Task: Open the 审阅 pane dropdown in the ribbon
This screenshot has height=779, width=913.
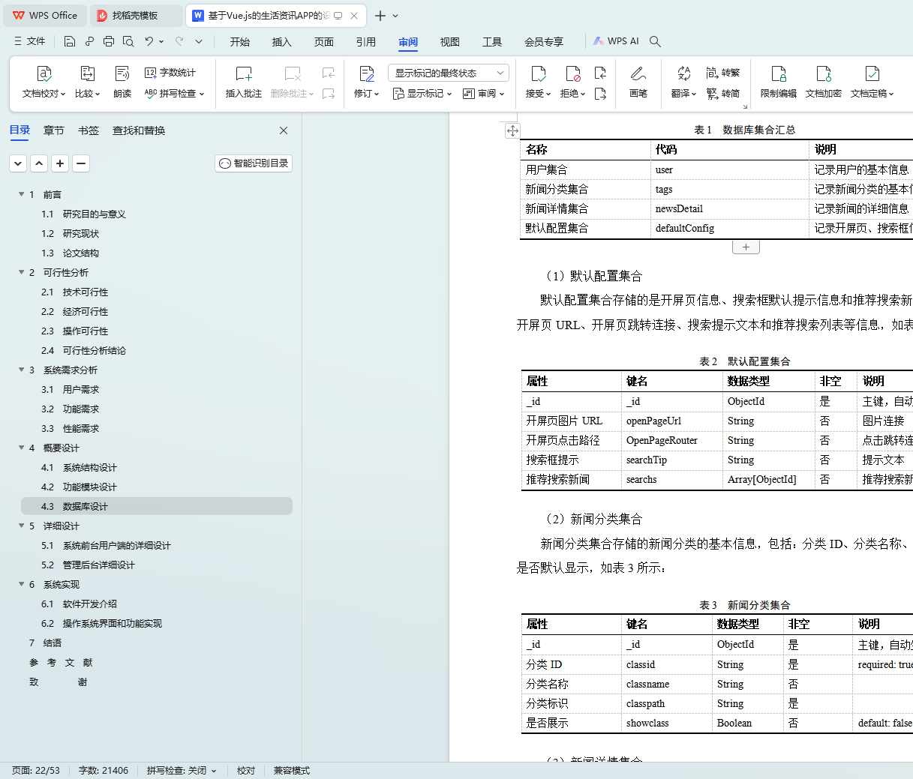Action: [x=484, y=94]
